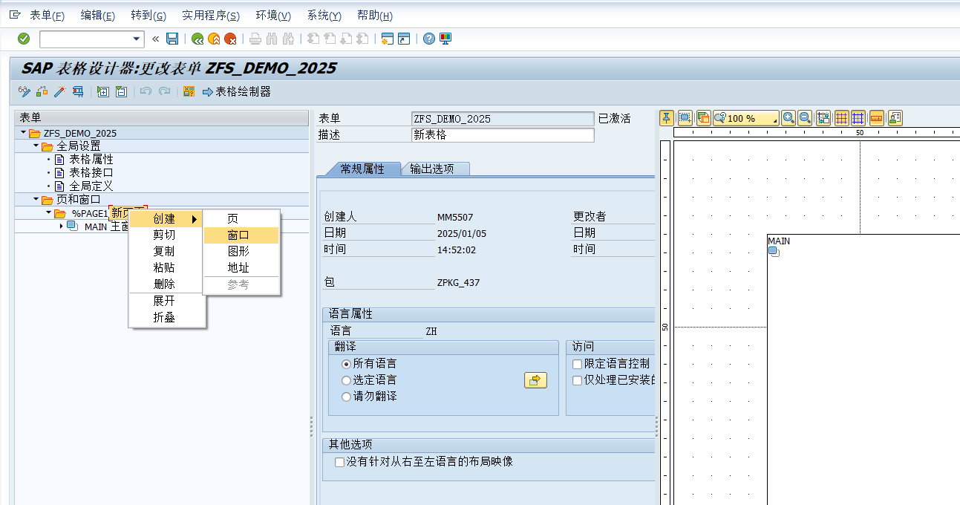Open Form Painter settings icon
This screenshot has height=505, width=960.
coord(895,118)
